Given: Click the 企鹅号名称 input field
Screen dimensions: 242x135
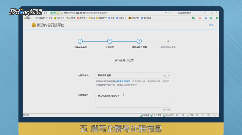Looking at the screenshot, I should pos(133,75).
